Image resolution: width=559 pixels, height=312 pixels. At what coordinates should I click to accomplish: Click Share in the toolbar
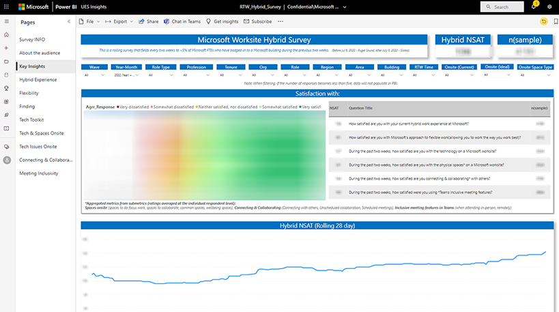pyautogui.click(x=149, y=21)
